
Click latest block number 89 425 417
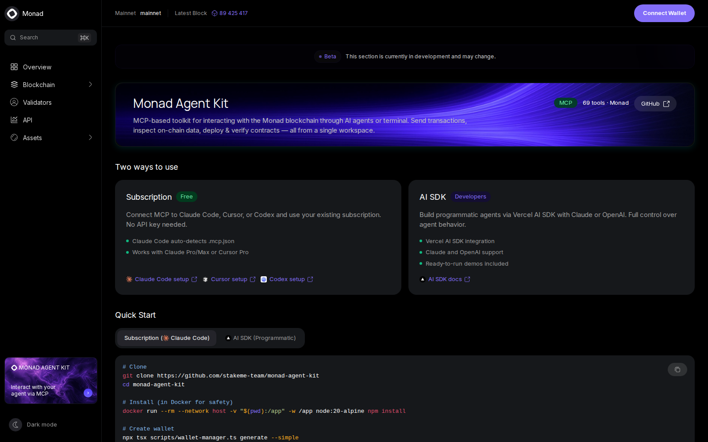tap(234, 13)
